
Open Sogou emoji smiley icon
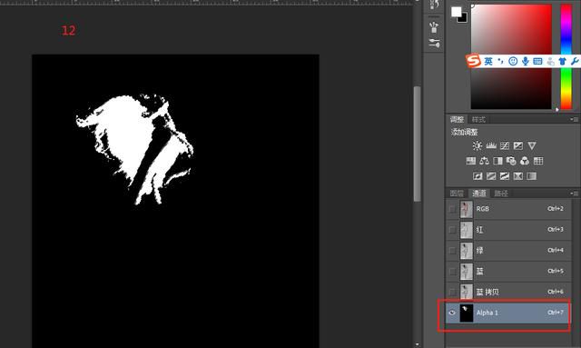pyautogui.click(x=513, y=61)
